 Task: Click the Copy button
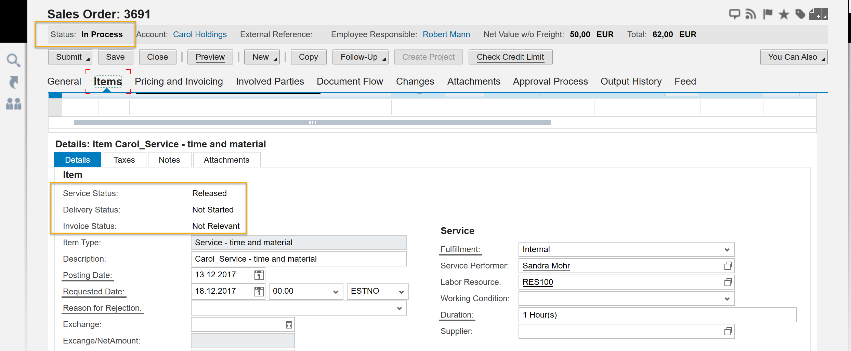[x=309, y=57]
